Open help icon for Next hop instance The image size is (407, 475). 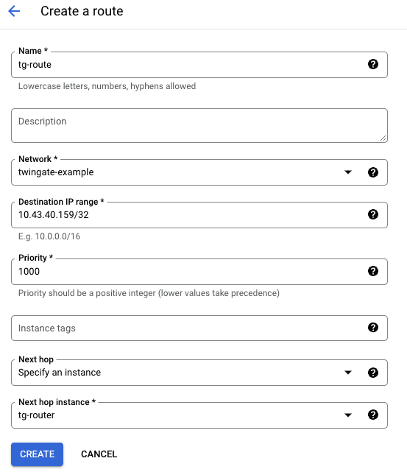tap(373, 415)
